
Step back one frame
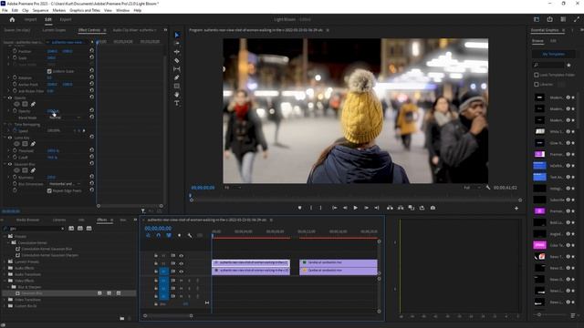click(345, 208)
